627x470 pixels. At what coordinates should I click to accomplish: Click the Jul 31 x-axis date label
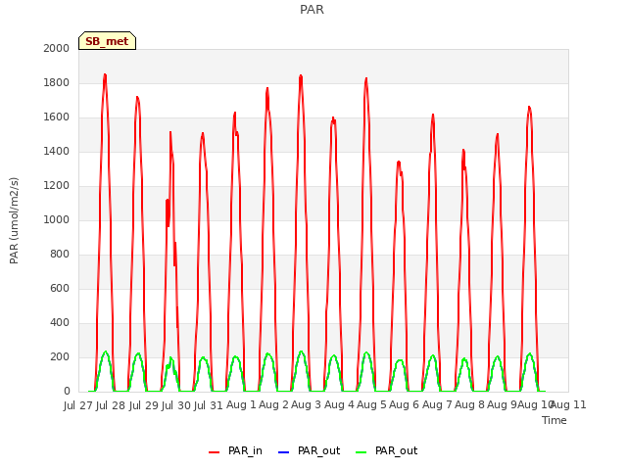coord(209,405)
